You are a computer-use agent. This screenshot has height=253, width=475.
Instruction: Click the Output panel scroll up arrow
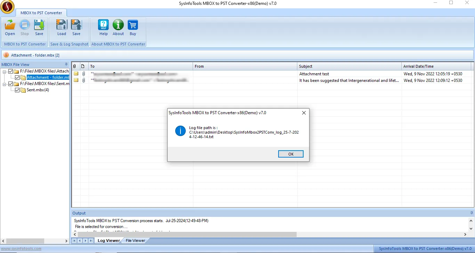[472, 221]
